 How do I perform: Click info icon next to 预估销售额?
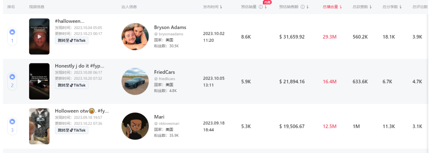coord(302,7)
